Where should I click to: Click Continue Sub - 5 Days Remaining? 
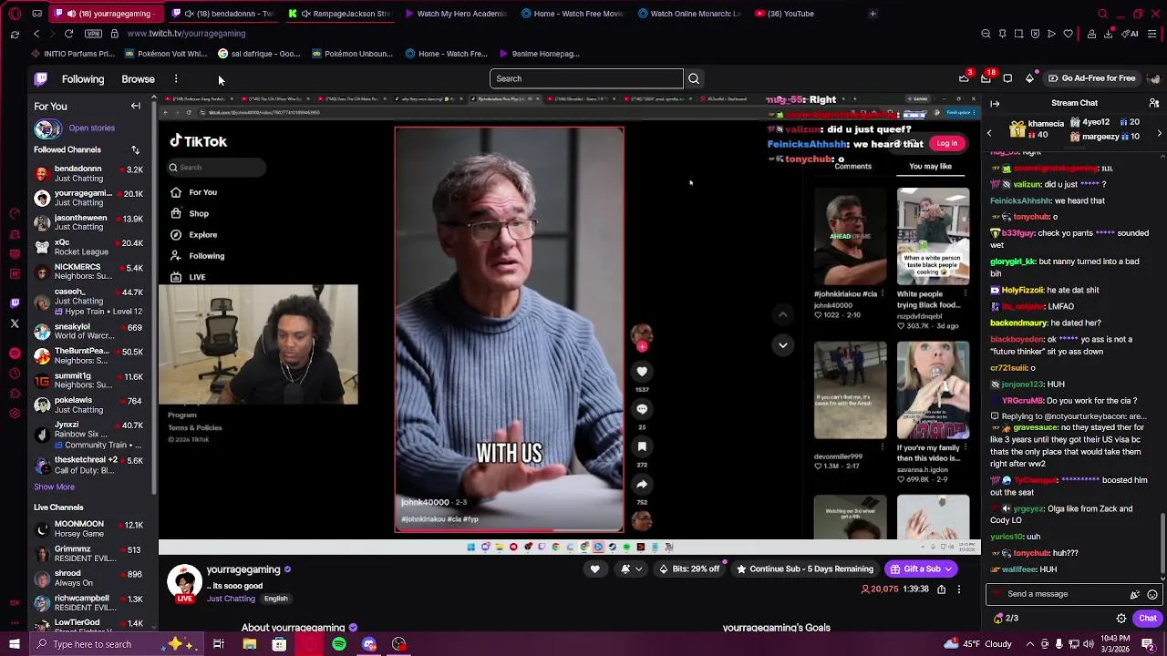pos(805,569)
